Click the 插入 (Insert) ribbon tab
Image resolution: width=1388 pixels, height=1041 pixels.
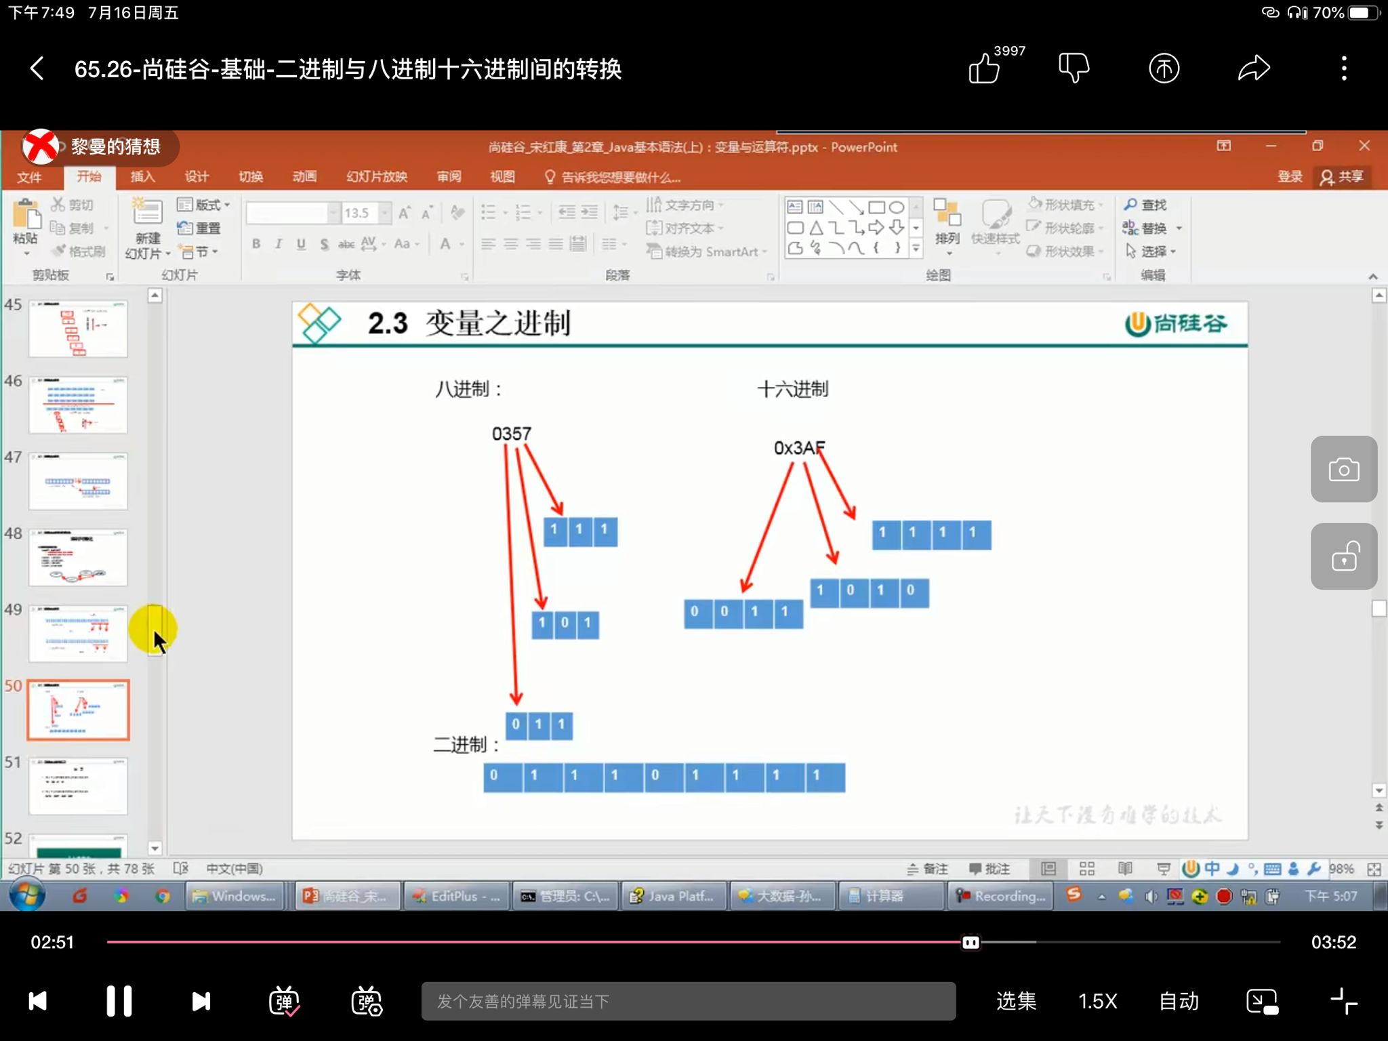click(142, 176)
